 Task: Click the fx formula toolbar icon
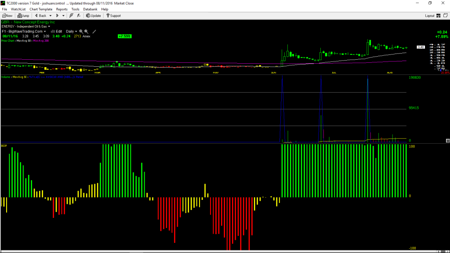pyautogui.click(x=79, y=16)
